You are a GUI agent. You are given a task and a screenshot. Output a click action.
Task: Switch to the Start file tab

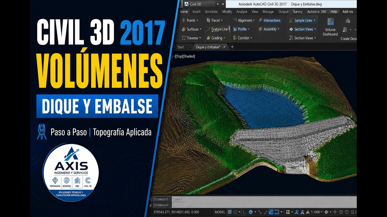coord(180,47)
